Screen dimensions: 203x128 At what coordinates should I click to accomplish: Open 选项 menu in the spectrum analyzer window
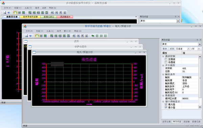pyautogui.click(x=59, y=31)
